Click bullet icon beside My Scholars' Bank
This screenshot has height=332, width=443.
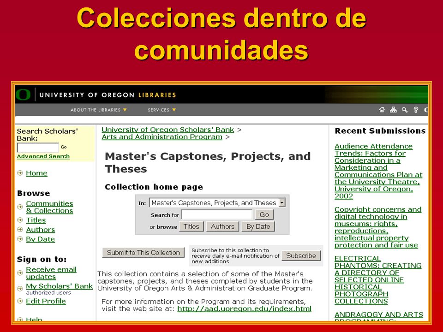click(20, 289)
